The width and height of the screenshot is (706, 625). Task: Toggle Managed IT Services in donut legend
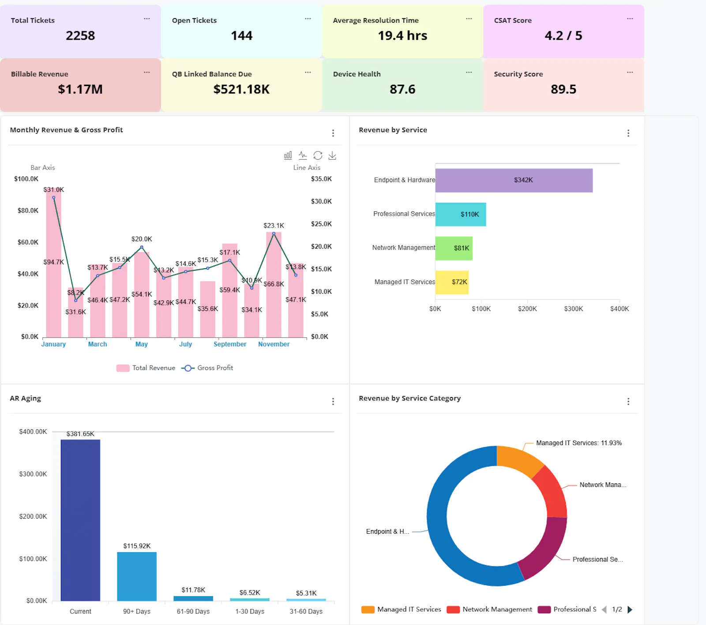pos(401,610)
